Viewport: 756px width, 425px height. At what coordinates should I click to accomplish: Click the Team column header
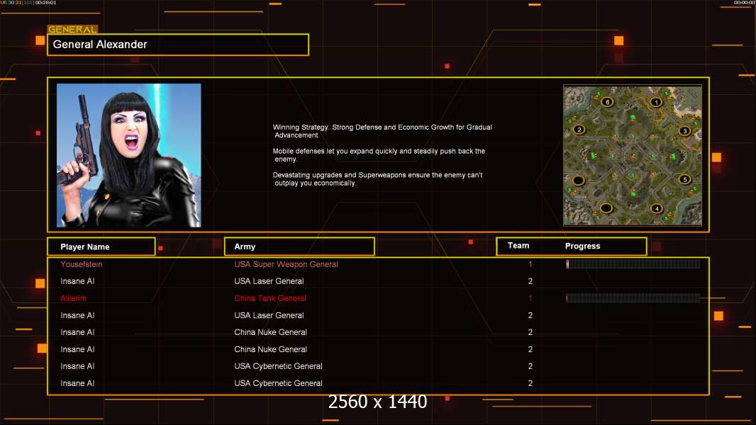[518, 246]
